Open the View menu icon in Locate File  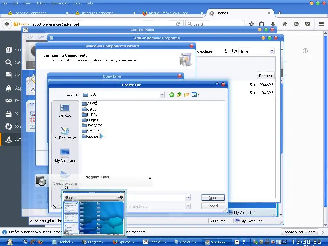195,95
